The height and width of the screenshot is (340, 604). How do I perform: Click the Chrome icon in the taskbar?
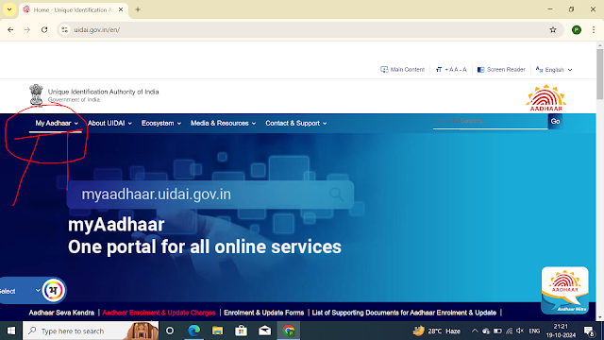click(x=289, y=331)
